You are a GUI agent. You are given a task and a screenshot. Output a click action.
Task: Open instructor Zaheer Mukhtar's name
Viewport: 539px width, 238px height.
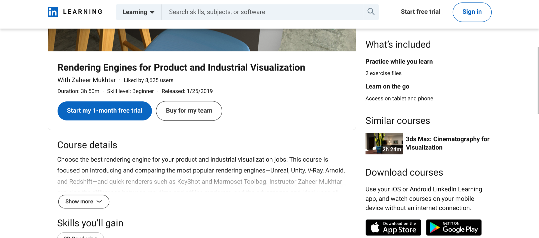pyautogui.click(x=93, y=80)
